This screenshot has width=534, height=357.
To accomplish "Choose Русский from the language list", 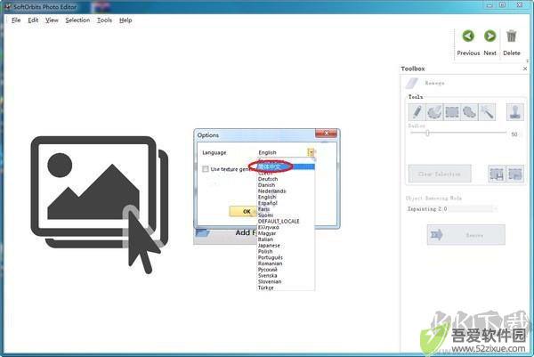I will pos(286,270).
